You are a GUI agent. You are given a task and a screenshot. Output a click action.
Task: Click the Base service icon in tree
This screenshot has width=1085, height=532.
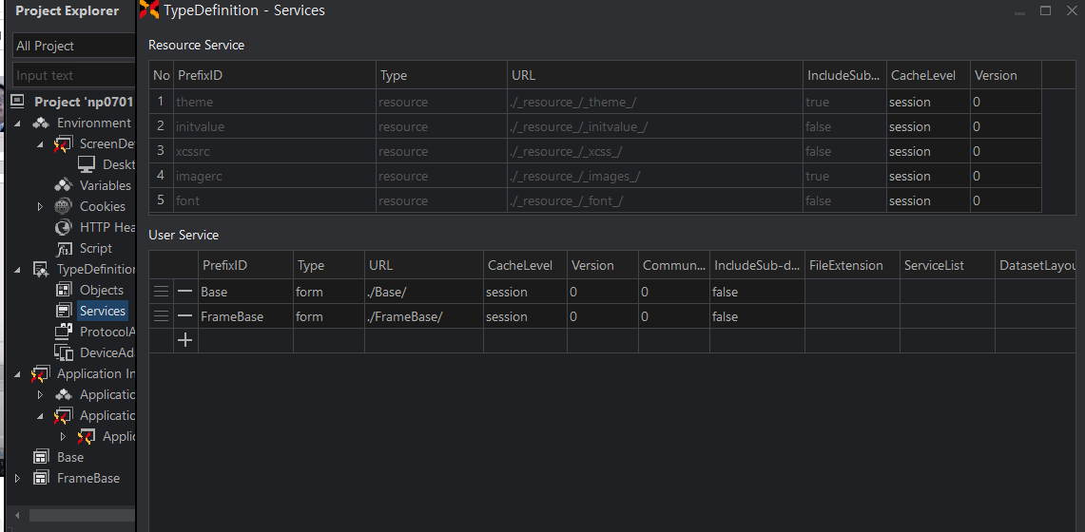(x=41, y=457)
